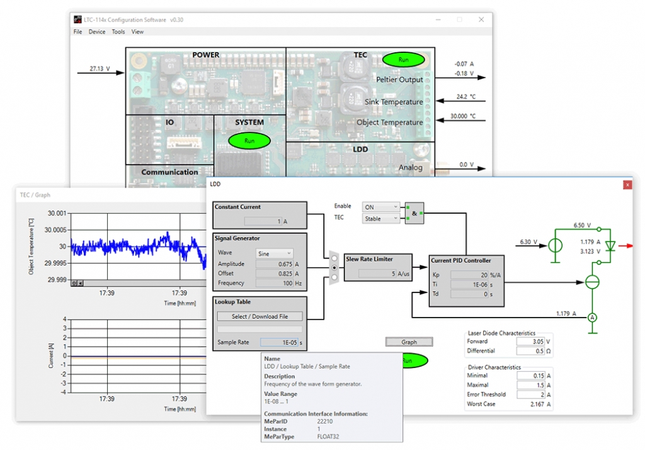Select the Signal Generator input via middle radio button
Image resolution: width=645 pixels, height=450 pixels.
pos(333,267)
